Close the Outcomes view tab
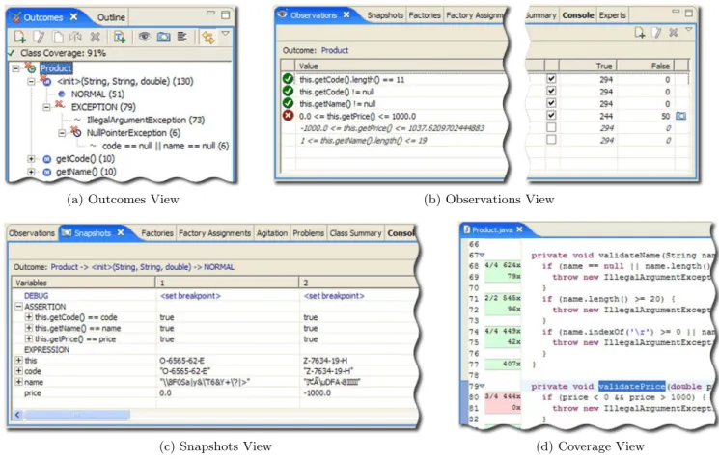Viewport: 719px width, 459px height. (73, 17)
